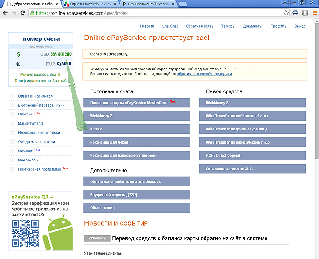The height and width of the screenshot is (259, 319).
Task: Click Wire Transfer на собственный счёт
Action: 252,116
